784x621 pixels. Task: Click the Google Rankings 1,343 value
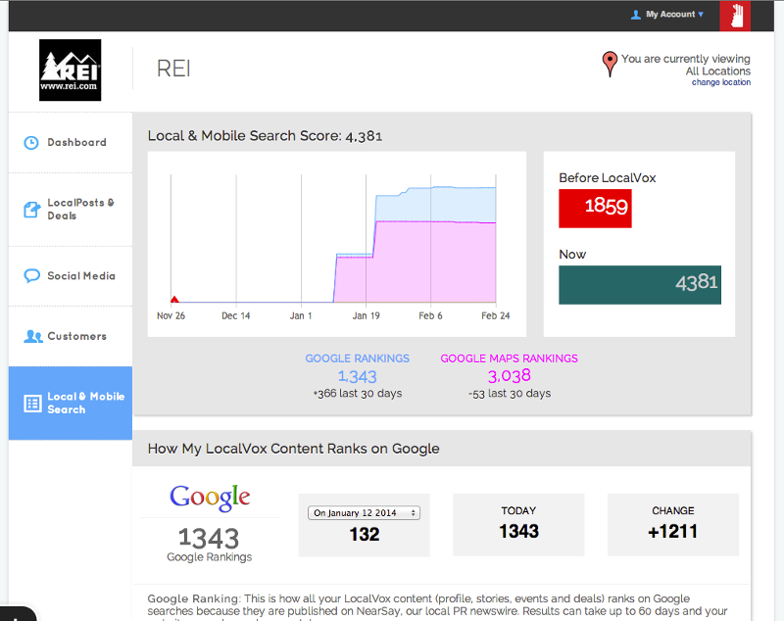(357, 376)
